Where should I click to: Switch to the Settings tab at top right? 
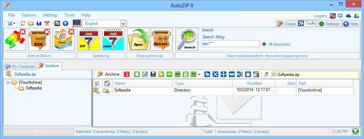(330, 24)
